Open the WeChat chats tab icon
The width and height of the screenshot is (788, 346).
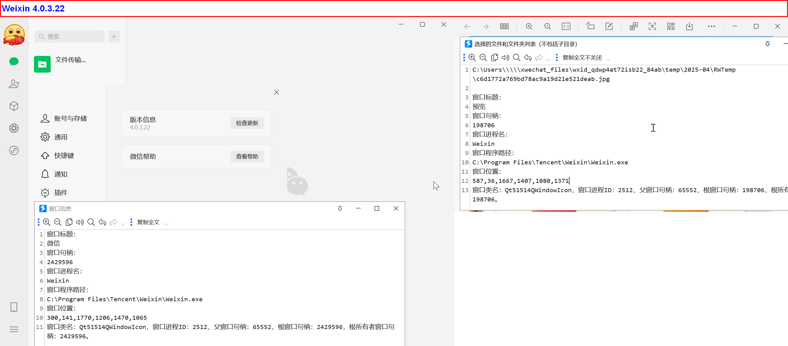[14, 61]
